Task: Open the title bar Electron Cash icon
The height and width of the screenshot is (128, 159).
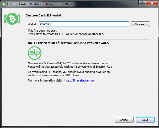Action: (x=4, y=4)
